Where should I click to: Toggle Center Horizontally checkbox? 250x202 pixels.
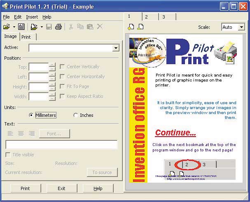(62, 77)
